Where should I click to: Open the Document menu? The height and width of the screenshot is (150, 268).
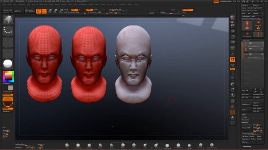coord(22,5)
